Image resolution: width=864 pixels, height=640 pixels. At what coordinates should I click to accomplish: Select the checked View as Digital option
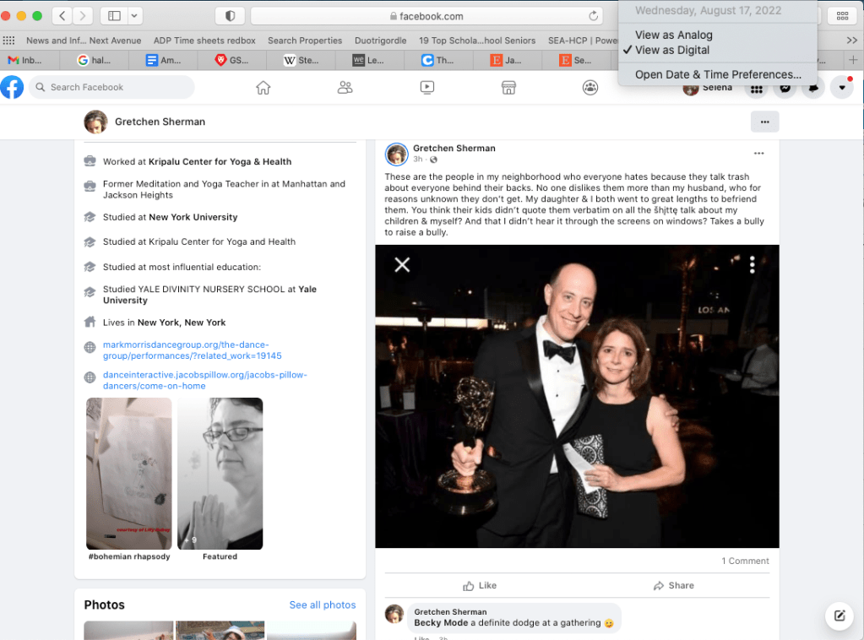[x=672, y=50]
